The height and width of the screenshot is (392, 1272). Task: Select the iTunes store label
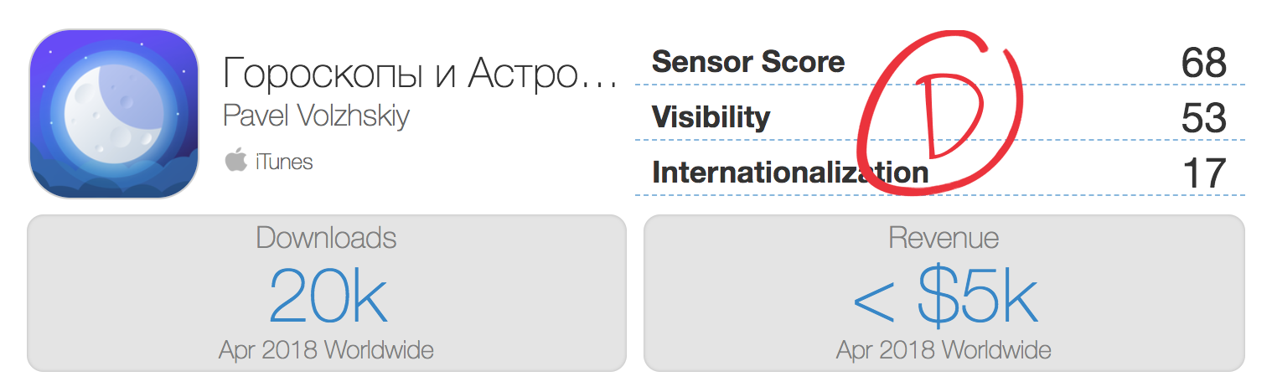coord(284,161)
